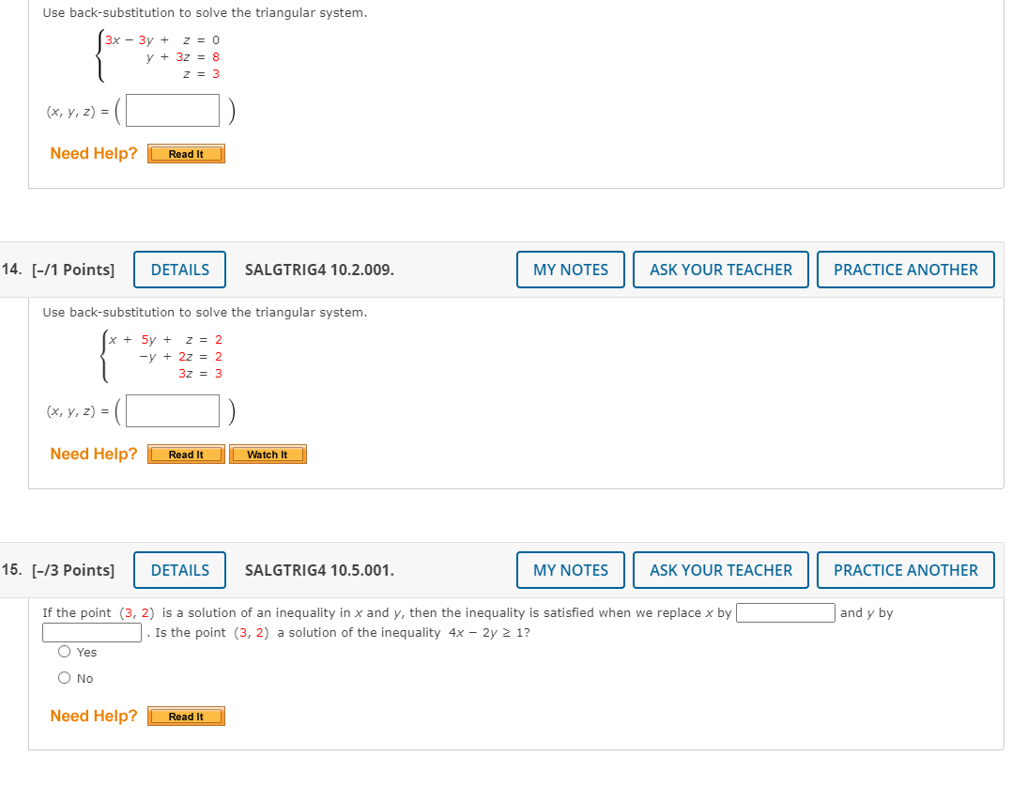1012x787 pixels.
Task: Click PRACTICE ANOTHER for question 15
Action: [x=905, y=570]
